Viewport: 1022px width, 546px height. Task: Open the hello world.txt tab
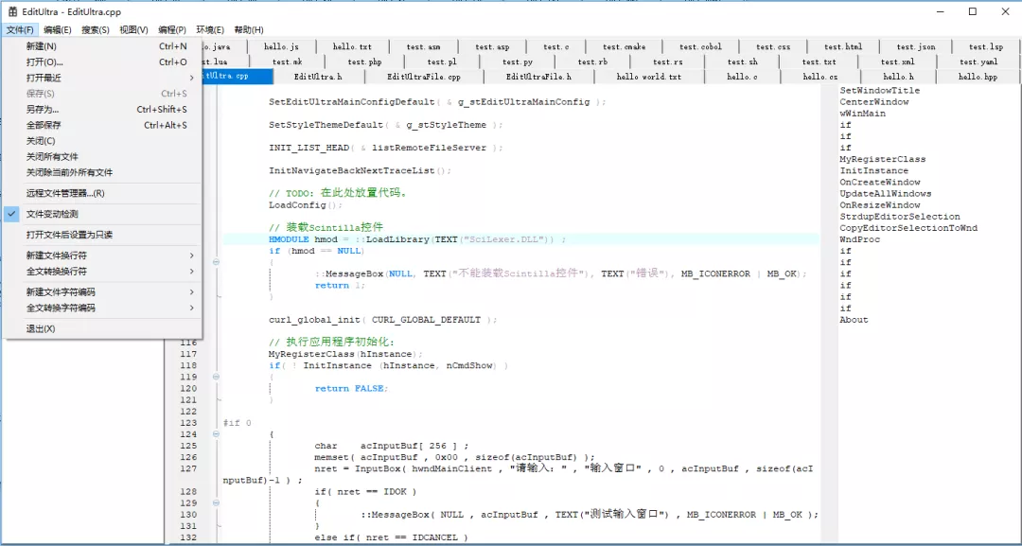(x=648, y=77)
